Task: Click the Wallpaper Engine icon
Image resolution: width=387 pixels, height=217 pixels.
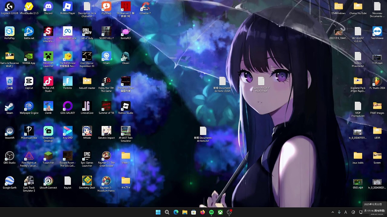Action: pyautogui.click(x=29, y=108)
